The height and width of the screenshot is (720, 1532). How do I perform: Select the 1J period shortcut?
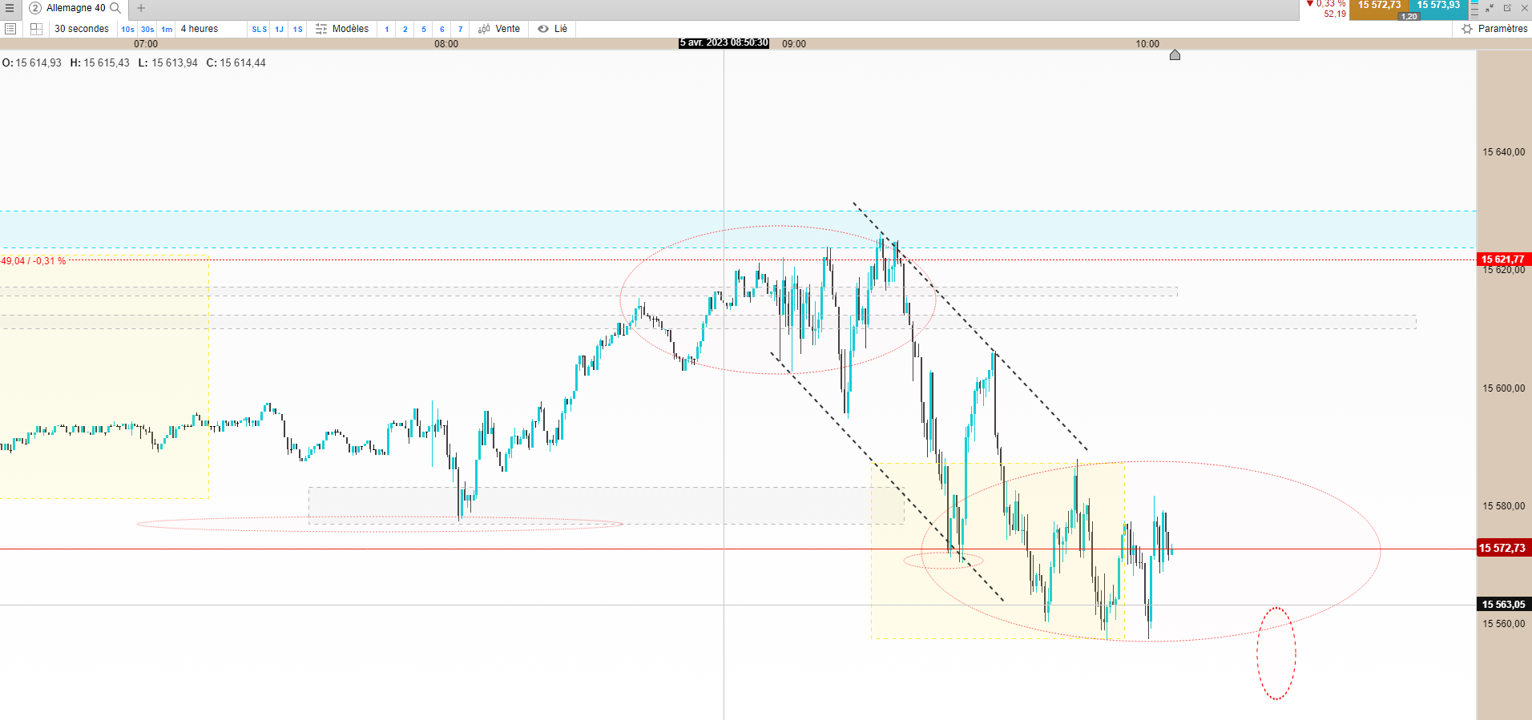280,30
